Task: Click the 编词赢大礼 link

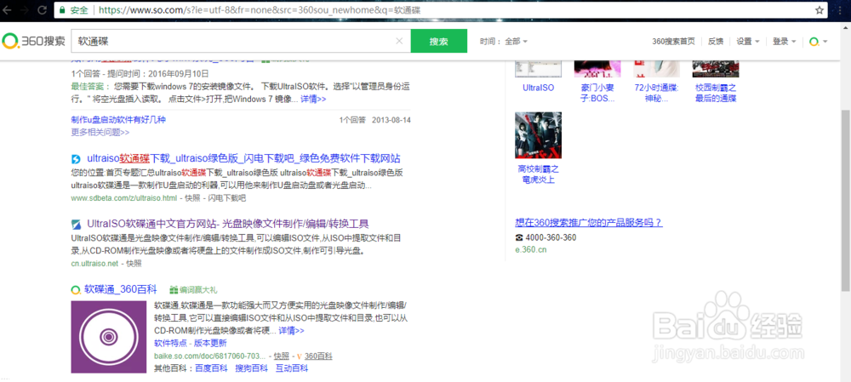Action: (x=198, y=290)
